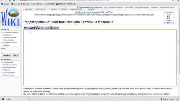The height and width of the screenshot is (101, 180).
Task: Open Текущие события navigation link
Action: pos(10,38)
